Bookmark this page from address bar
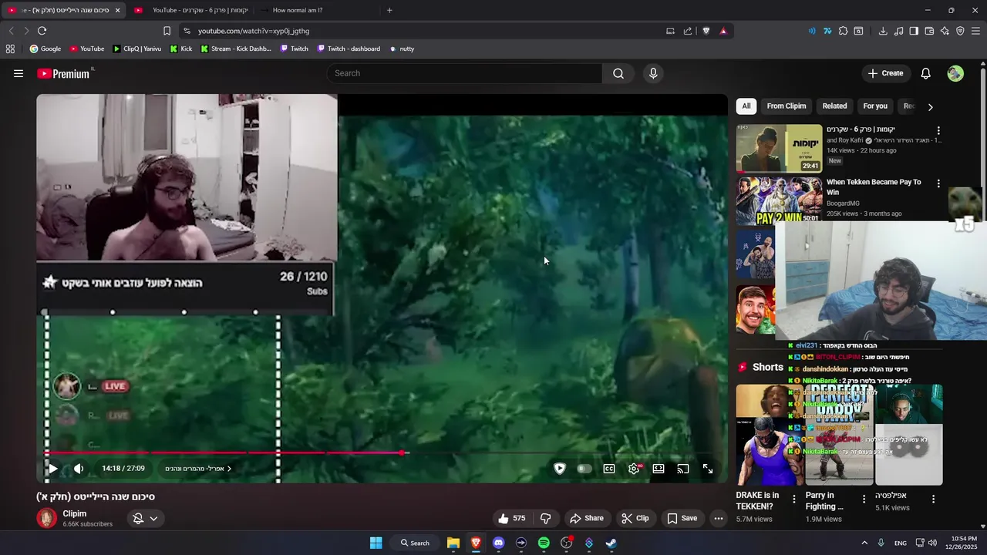The image size is (987, 555). [167, 31]
